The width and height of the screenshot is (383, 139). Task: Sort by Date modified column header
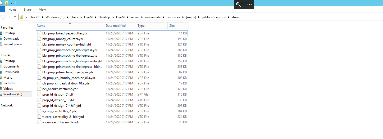click(x=120, y=26)
